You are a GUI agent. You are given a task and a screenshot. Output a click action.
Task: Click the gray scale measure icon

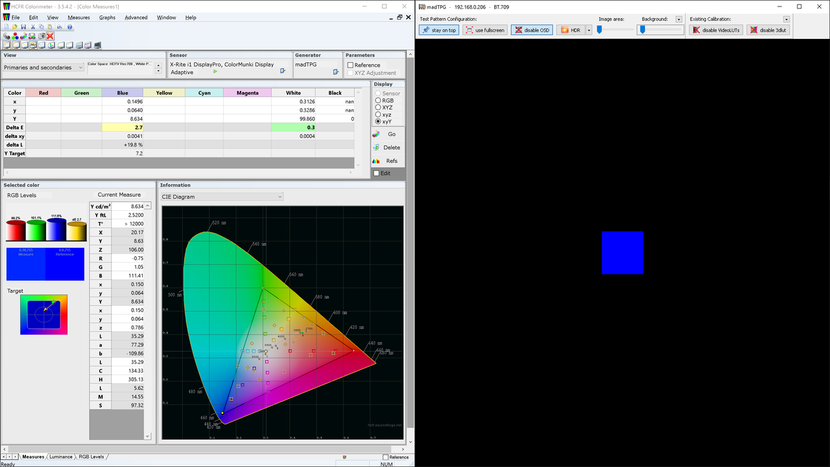pyautogui.click(x=6, y=36)
